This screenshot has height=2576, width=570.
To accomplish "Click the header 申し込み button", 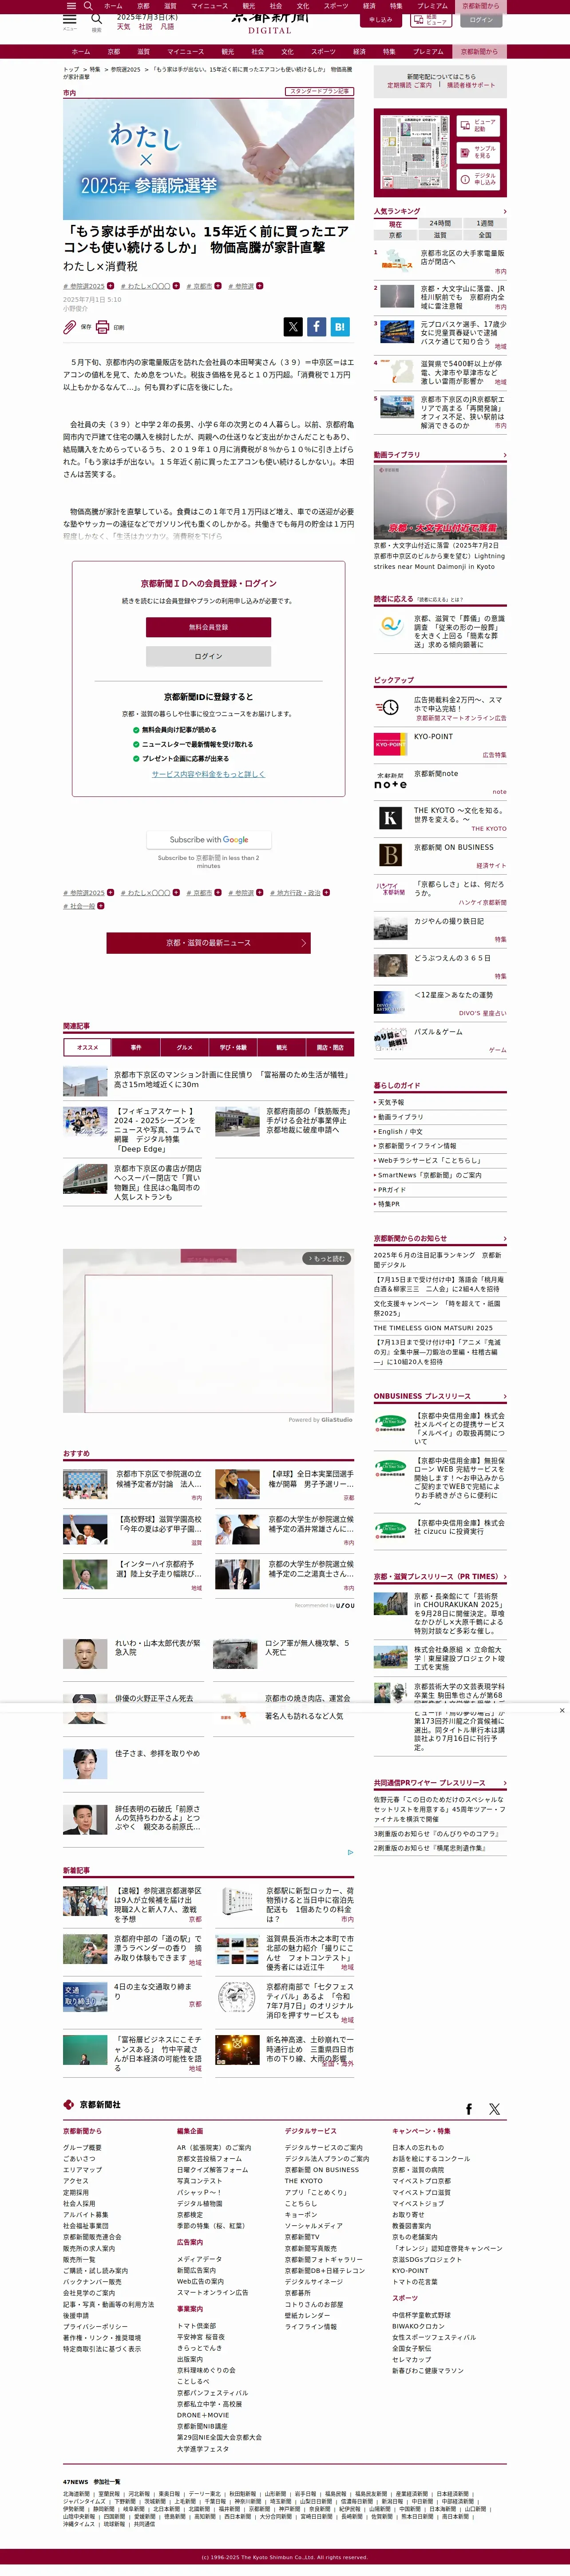I will (x=380, y=20).
